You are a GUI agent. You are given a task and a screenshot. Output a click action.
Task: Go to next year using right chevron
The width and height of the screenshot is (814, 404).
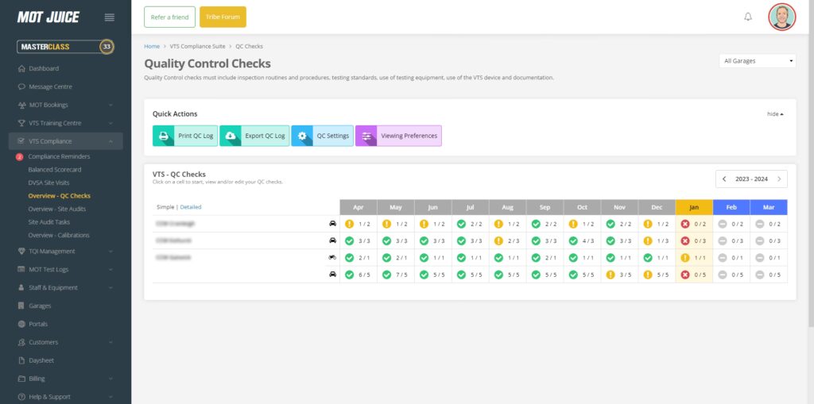779,179
